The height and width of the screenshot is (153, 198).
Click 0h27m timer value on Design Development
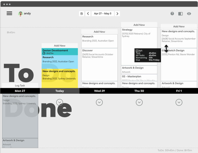50,53
